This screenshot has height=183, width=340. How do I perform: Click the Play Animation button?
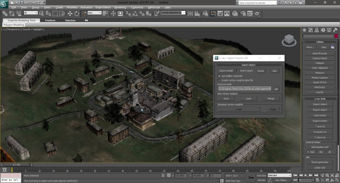(x=306, y=176)
